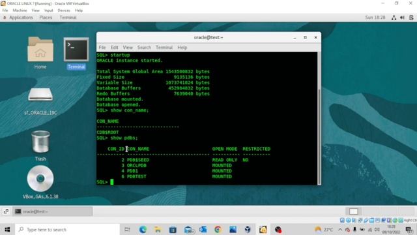Viewport: 417px width, 235px height.
Task: Open the terminal Edit menu
Action: (115, 48)
